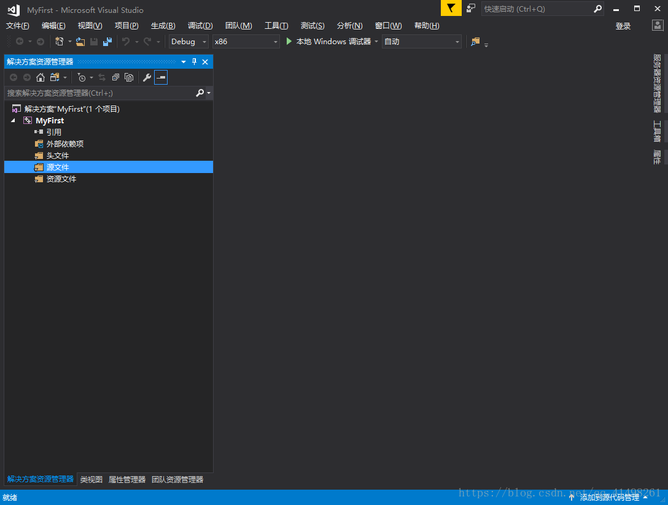
Task: Select the 外部依赖项 node
Action: coord(64,144)
